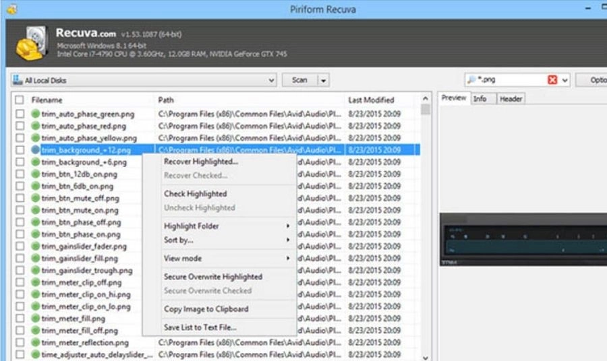Check the box for time_adjuster_auto_delayslider file
The height and width of the screenshot is (361, 607).
[20, 354]
